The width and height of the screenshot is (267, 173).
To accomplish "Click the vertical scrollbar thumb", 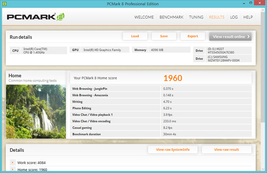I will (x=263, y=67).
